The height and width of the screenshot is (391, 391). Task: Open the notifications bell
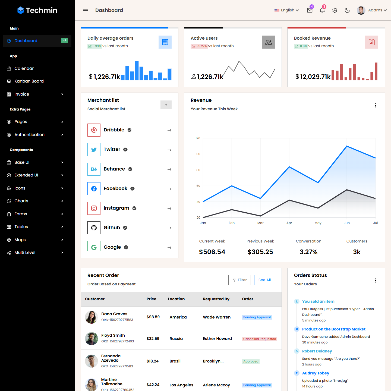click(322, 10)
